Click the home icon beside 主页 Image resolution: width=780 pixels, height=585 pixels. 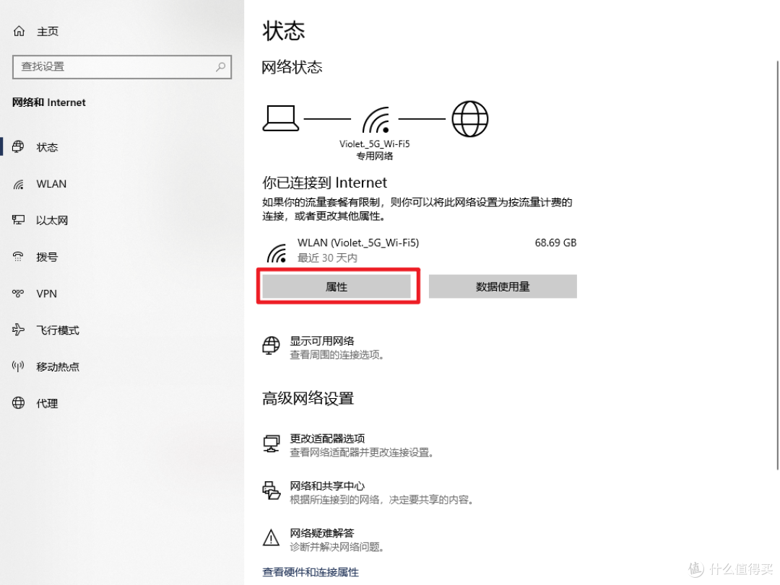point(19,31)
